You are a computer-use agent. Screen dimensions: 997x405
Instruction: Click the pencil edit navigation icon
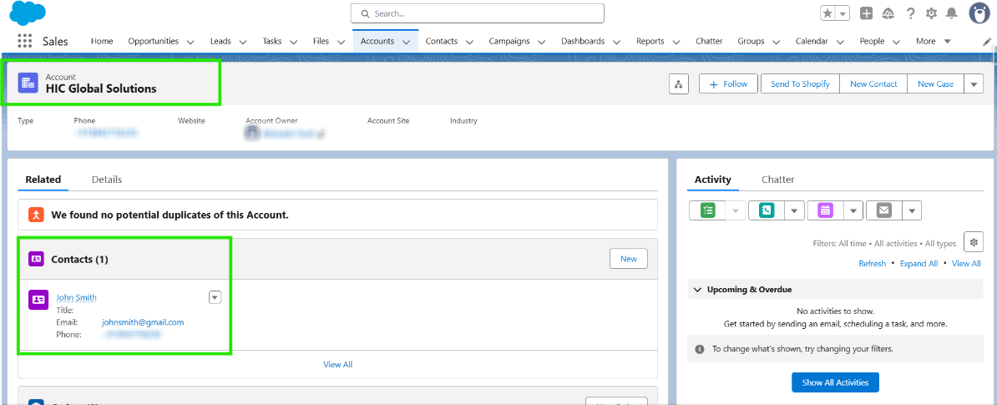pyautogui.click(x=987, y=41)
